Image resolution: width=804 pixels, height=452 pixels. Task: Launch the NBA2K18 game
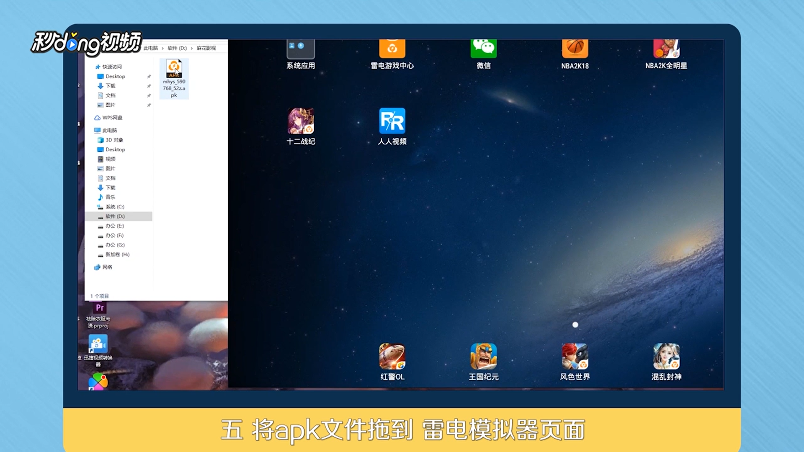(x=575, y=49)
